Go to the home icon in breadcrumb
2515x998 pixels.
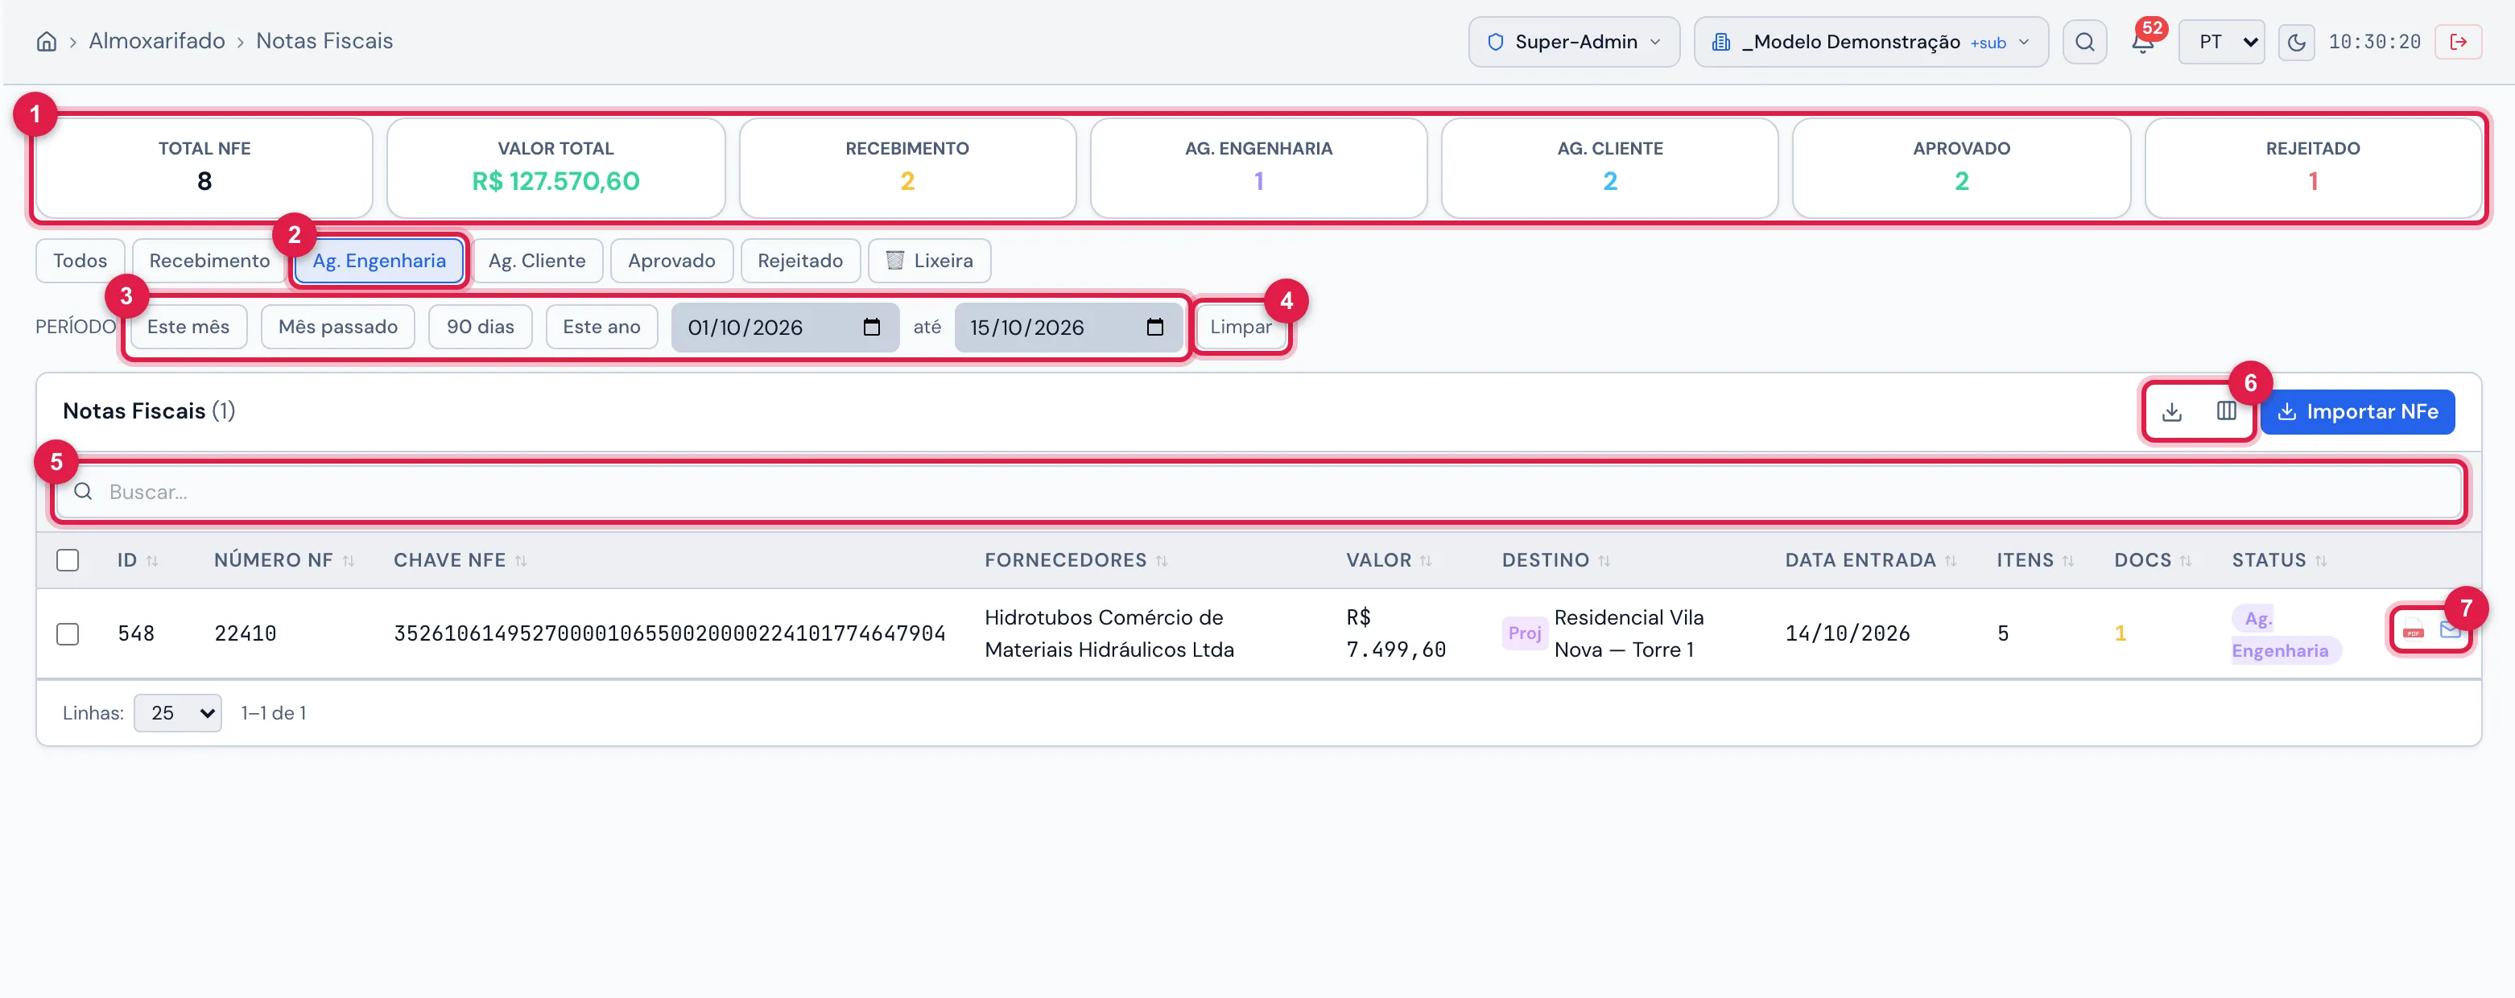(x=46, y=41)
